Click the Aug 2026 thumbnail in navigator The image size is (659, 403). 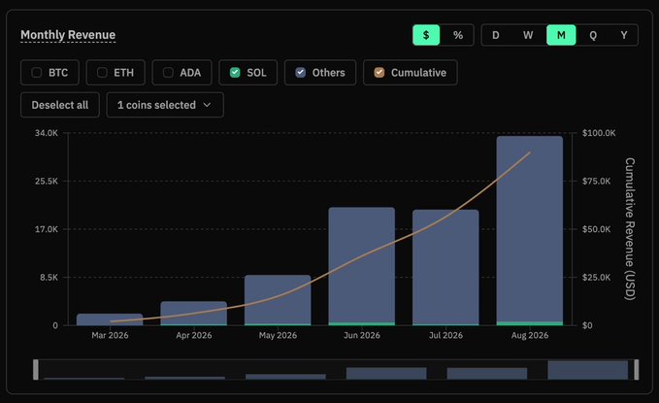coord(587,370)
